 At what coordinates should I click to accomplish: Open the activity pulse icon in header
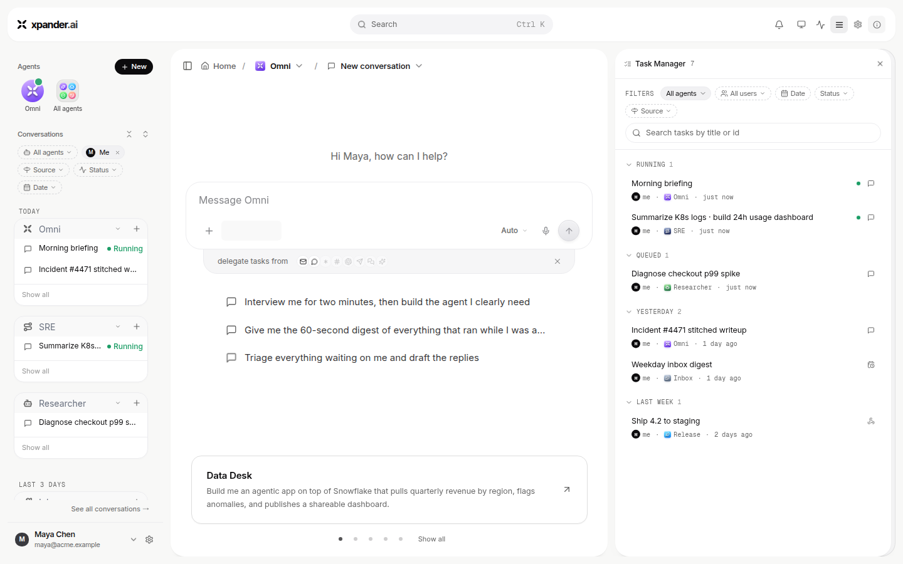[820, 24]
